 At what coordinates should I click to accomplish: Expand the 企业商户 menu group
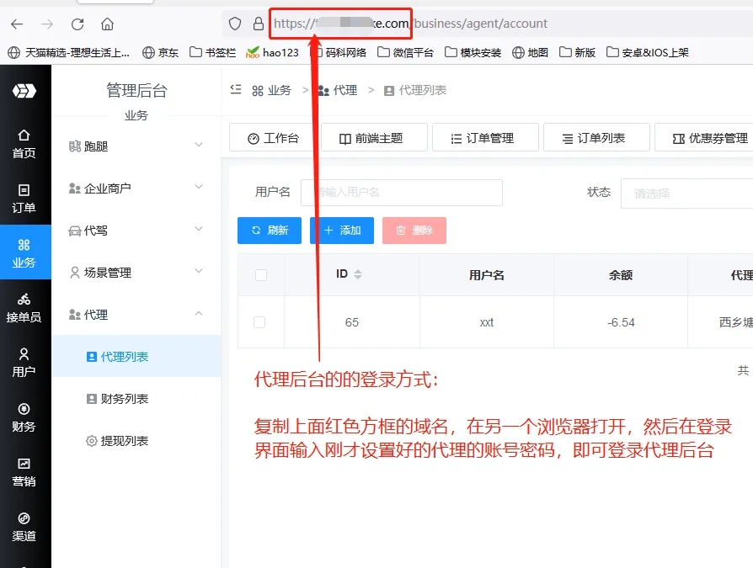pyautogui.click(x=136, y=188)
